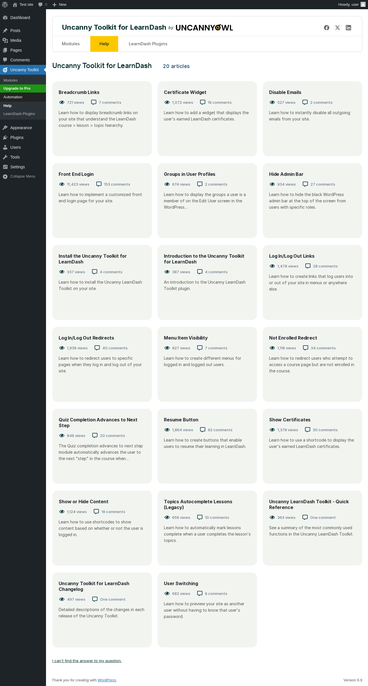The image size is (368, 686).
Task: Click "Topics Autocomplete Lessons (Legacy)" title
Action: tap(198, 504)
